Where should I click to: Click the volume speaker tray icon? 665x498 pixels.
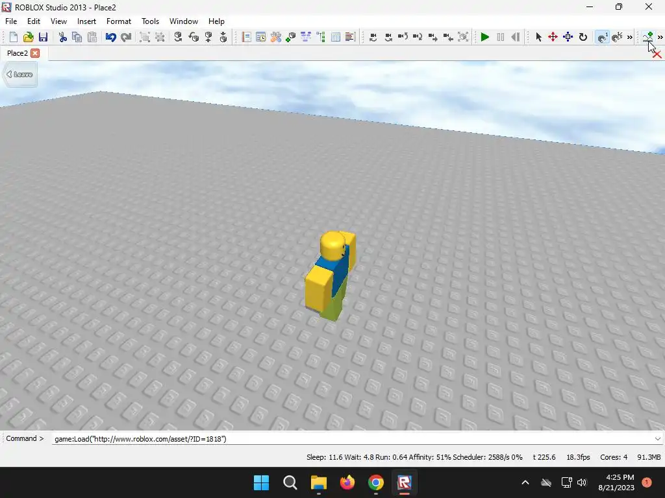(582, 482)
